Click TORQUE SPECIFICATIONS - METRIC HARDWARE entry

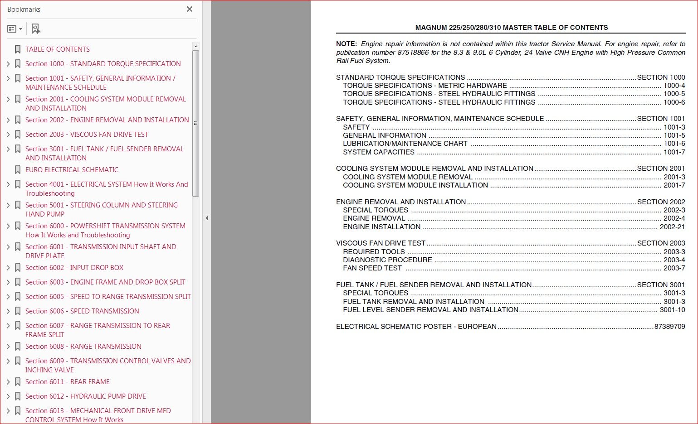click(514, 86)
